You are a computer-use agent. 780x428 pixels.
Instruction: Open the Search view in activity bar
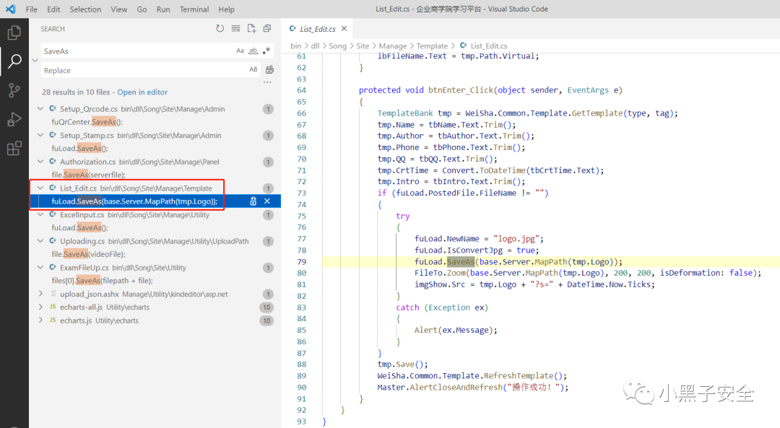pos(14,61)
